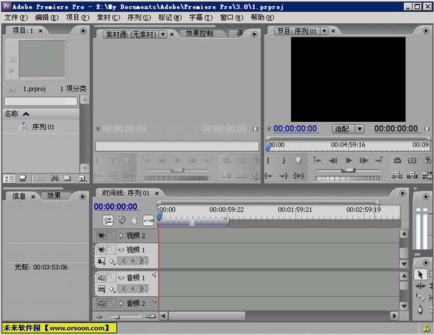Set unnumbered marker in timeline
This screenshot has height=335, width=434.
click(x=134, y=220)
